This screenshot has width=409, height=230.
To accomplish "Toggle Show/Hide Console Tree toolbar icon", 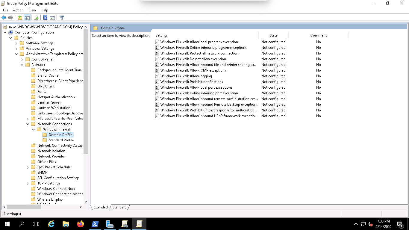I will tap(27, 18).
